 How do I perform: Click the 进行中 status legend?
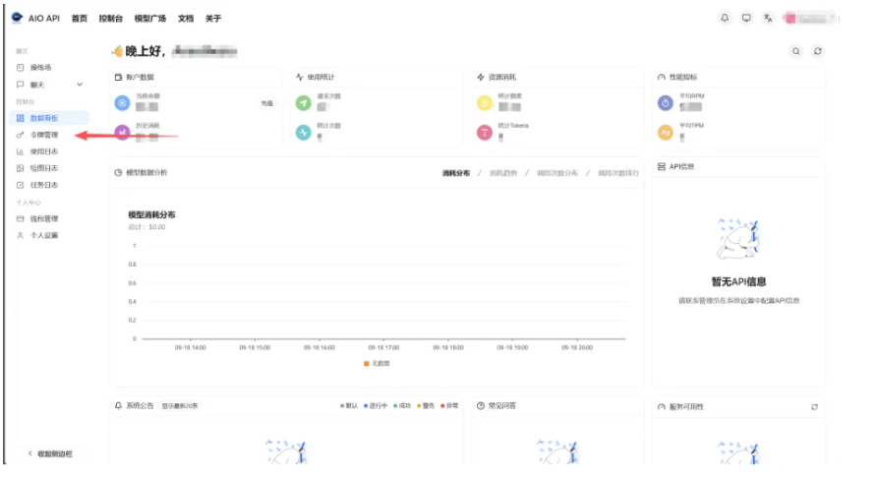(376, 406)
